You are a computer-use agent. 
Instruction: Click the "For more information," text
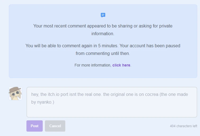coord(93,65)
